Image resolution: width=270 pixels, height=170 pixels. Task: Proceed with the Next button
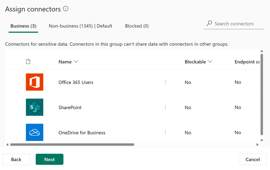tap(49, 159)
